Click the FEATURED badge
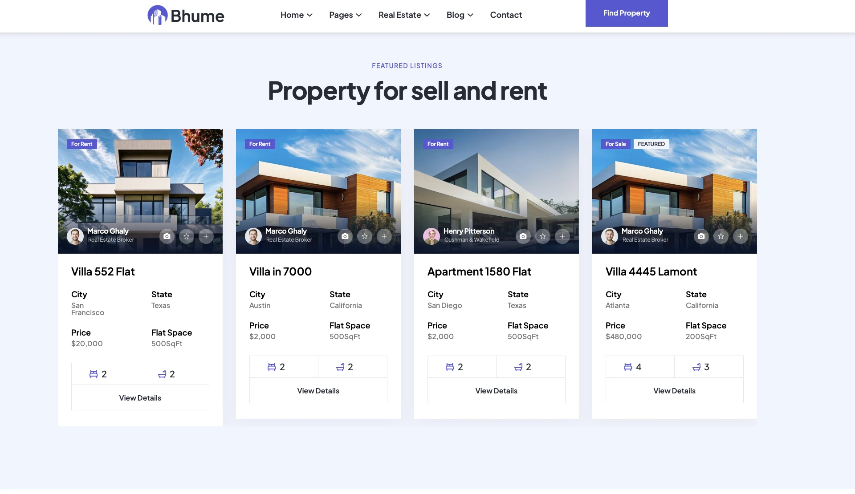855x494 pixels. (x=651, y=144)
